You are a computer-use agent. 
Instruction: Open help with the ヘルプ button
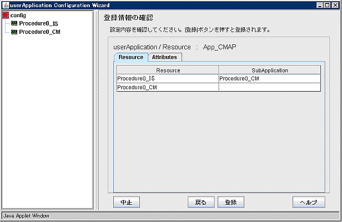point(308,202)
